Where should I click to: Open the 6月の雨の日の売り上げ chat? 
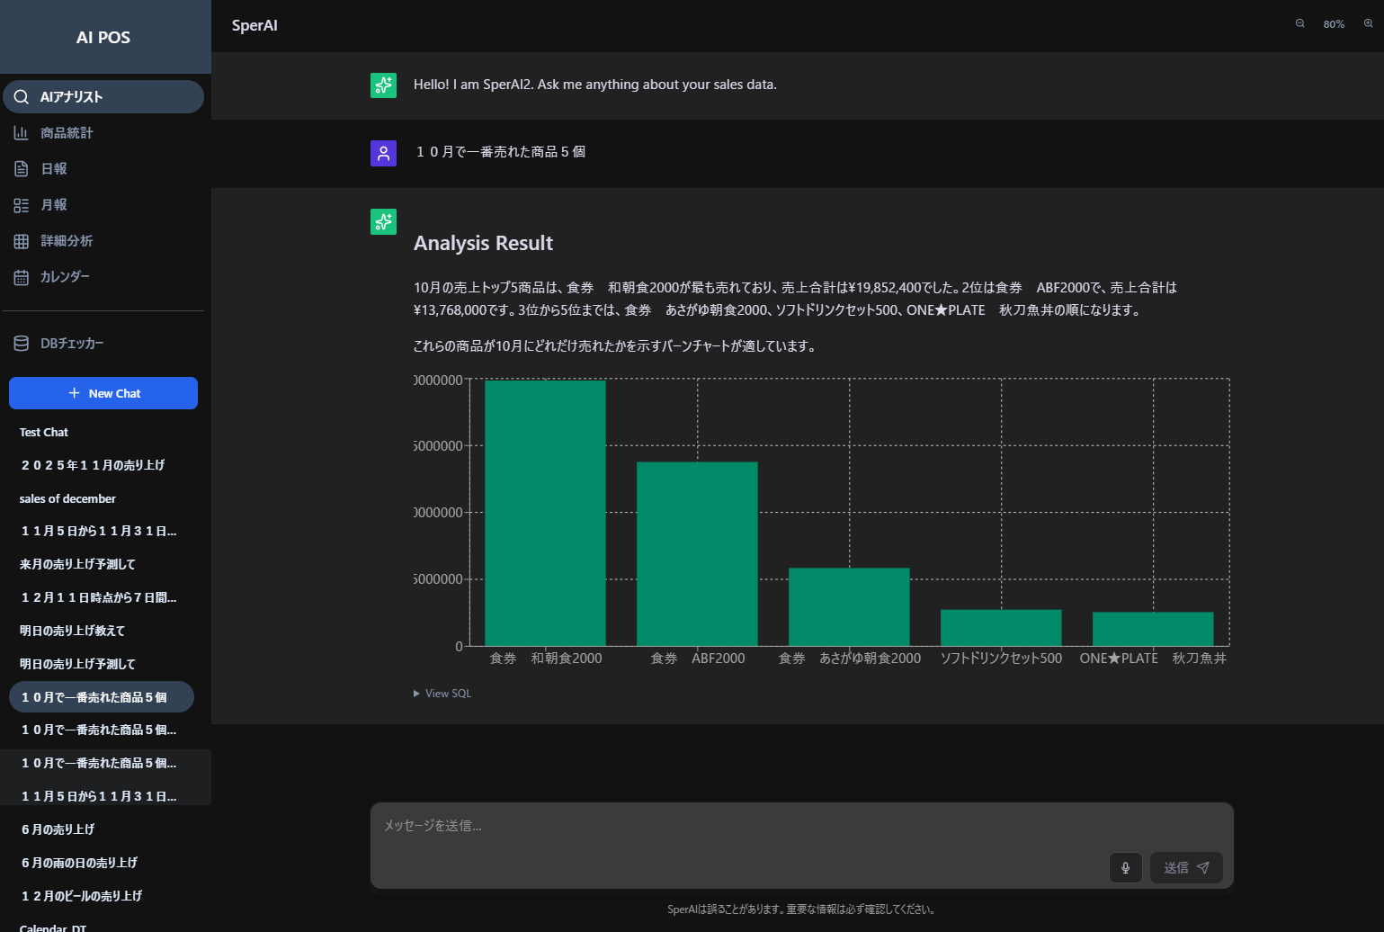coord(102,863)
